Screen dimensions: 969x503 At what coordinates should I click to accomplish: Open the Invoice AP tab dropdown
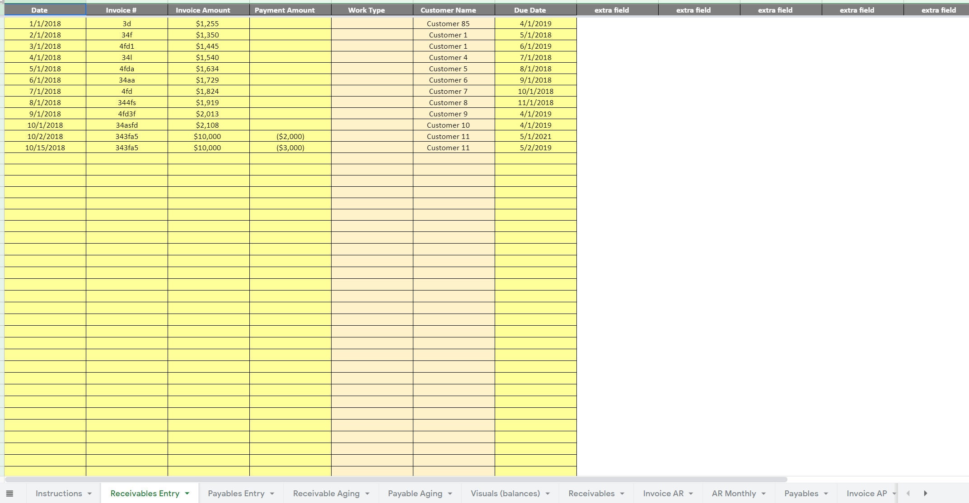tap(895, 494)
